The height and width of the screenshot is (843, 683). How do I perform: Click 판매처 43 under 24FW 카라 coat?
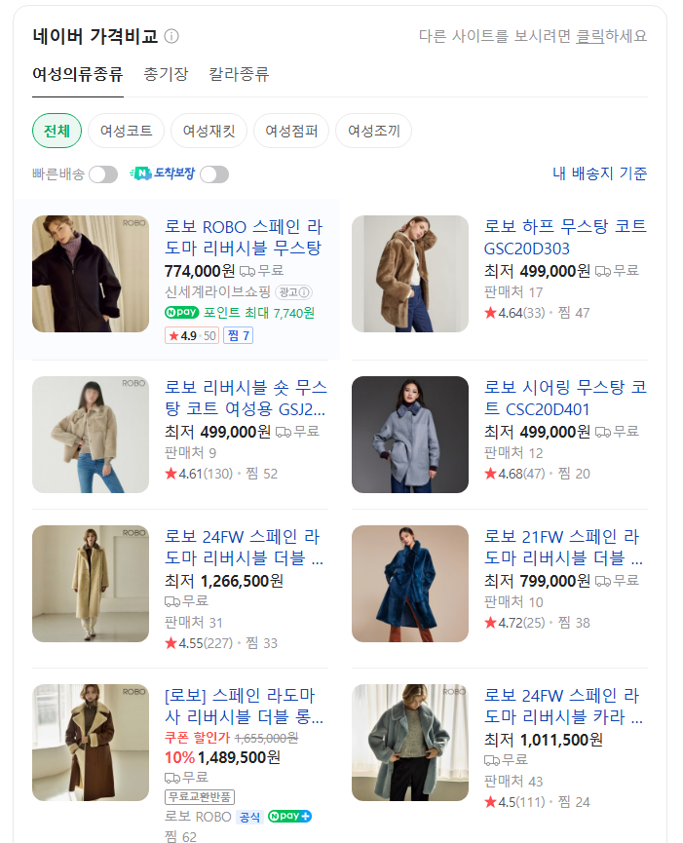coord(513,781)
